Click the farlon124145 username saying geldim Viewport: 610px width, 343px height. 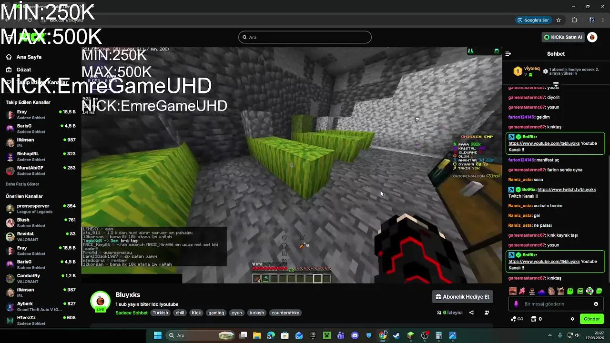(521, 117)
